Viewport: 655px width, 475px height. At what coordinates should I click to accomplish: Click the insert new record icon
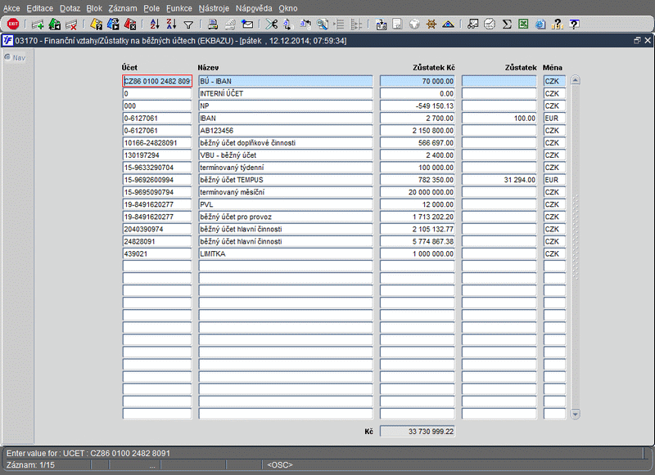coord(38,25)
